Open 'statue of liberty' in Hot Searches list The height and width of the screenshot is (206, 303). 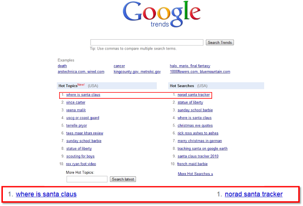pos(190,103)
